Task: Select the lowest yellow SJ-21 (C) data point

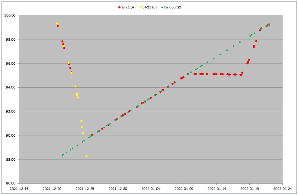Action: coord(86,156)
